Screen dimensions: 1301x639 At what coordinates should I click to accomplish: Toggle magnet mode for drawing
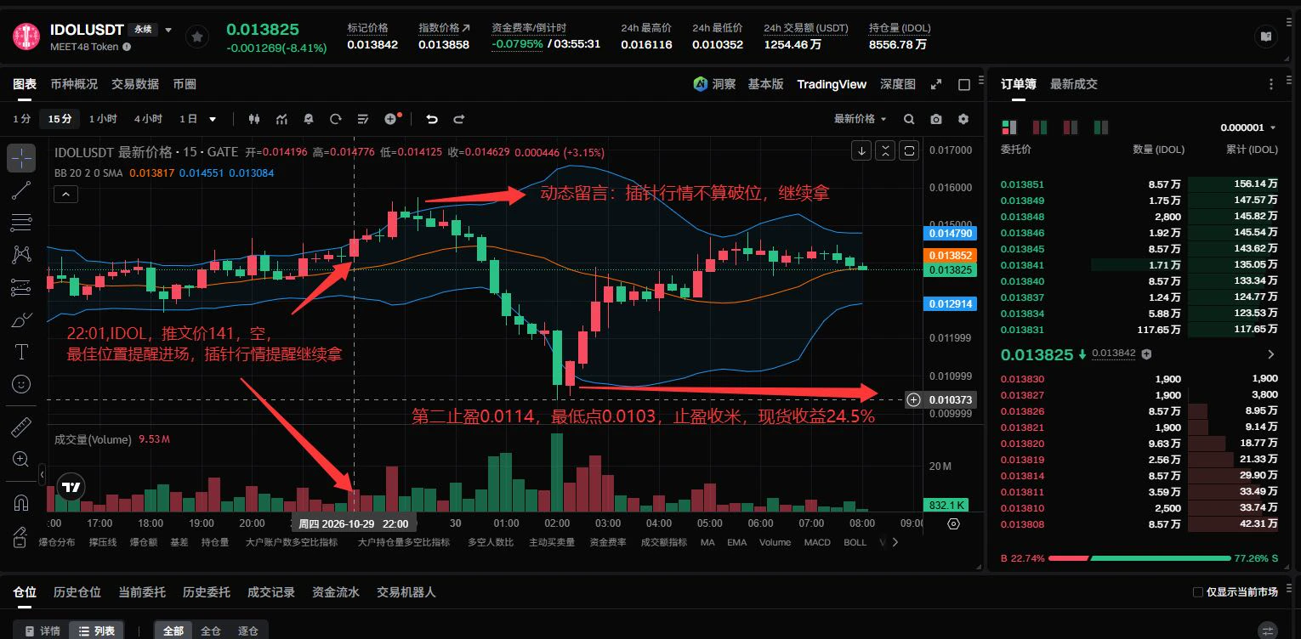pyautogui.click(x=21, y=503)
